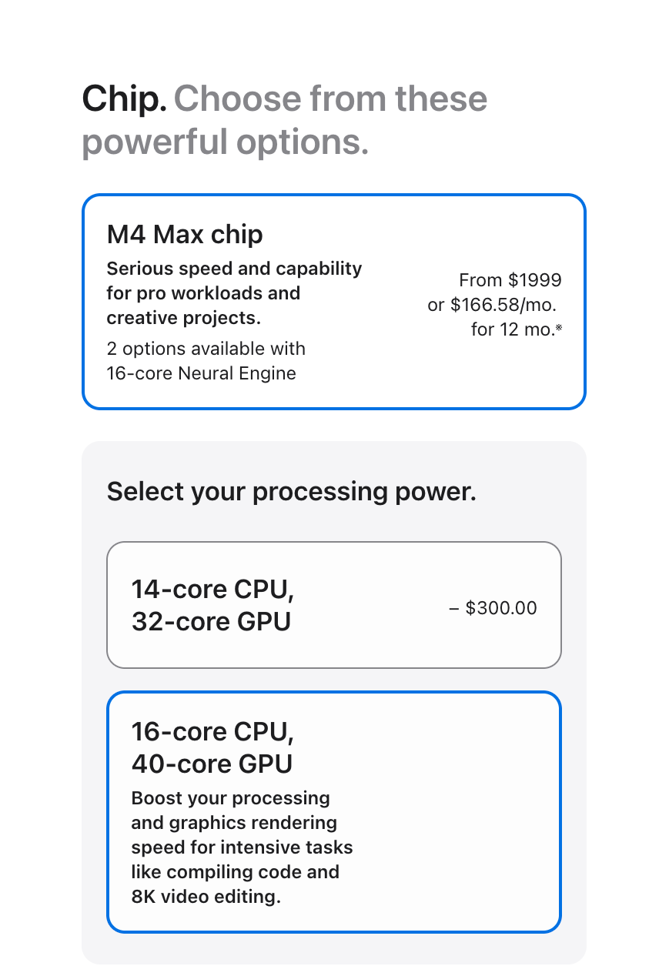This screenshot has width=659, height=976.
Task: Click the "Choose from these powerful options" heading
Action: pyautogui.click(x=285, y=121)
